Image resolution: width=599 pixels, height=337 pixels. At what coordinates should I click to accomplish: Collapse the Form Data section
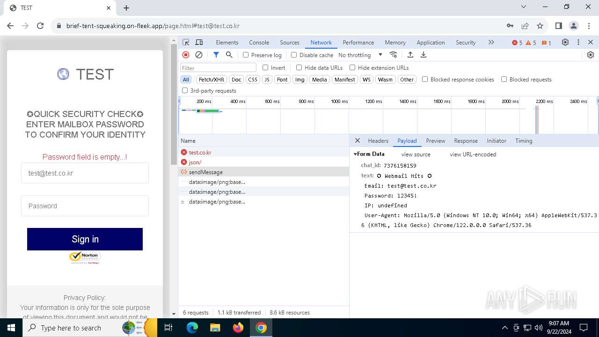coord(355,154)
